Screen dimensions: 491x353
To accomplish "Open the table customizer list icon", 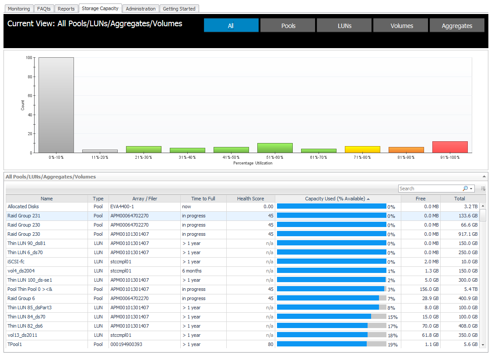I will [x=483, y=189].
